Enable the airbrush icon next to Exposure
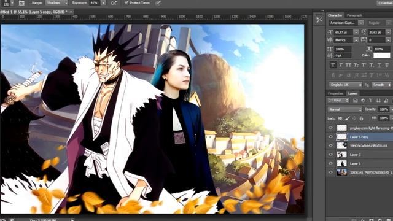This screenshot has width=393, height=221. 114,3
